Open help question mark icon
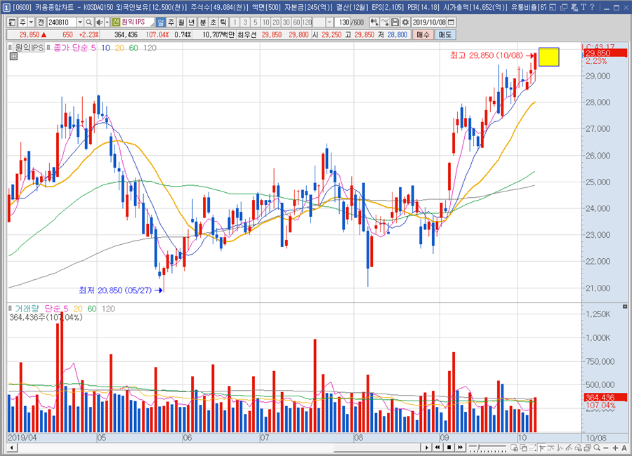Image resolution: width=632 pixels, height=456 pixels. click(x=592, y=7)
